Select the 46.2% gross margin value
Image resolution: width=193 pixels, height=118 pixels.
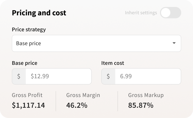tap(77, 105)
